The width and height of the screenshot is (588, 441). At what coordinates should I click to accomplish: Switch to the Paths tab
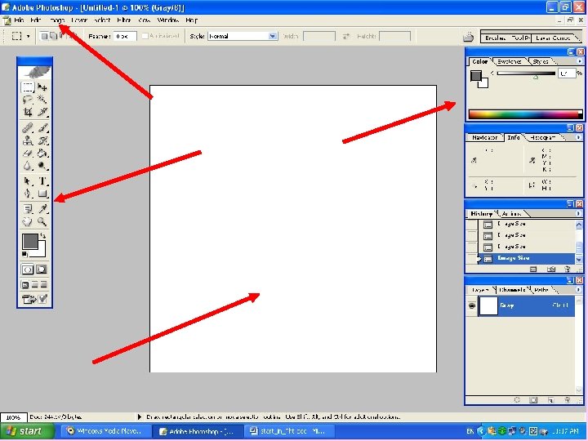(541, 290)
